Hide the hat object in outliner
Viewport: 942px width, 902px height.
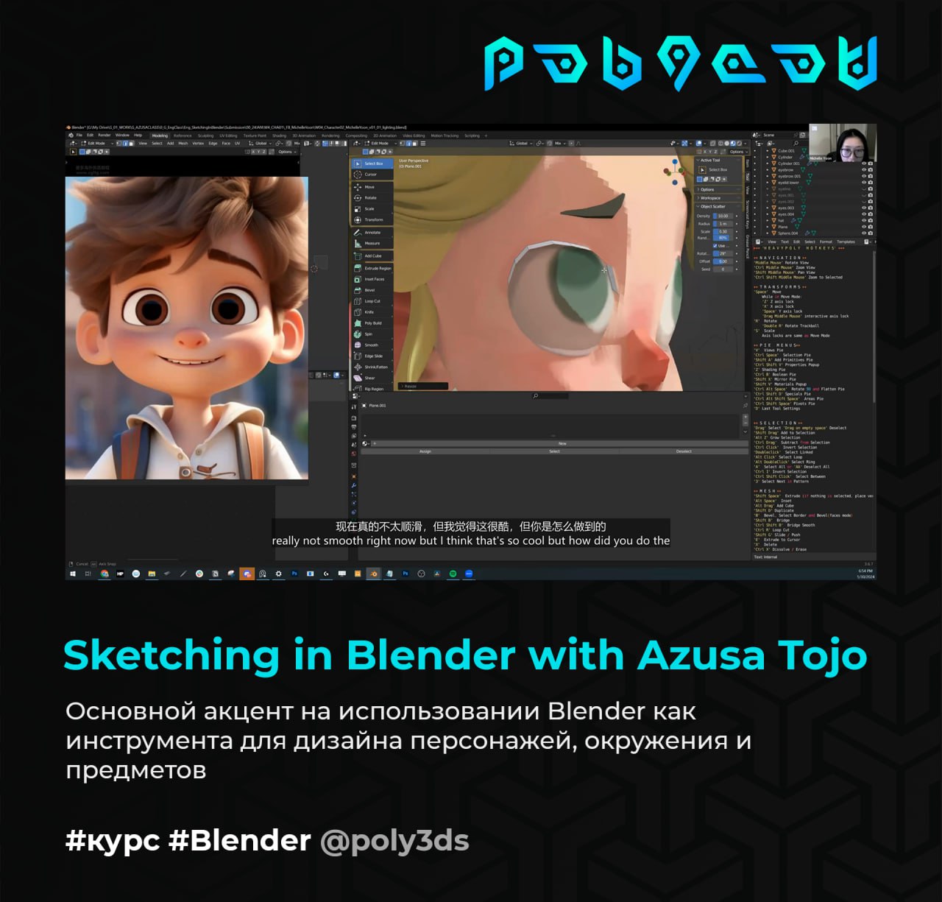click(x=864, y=220)
